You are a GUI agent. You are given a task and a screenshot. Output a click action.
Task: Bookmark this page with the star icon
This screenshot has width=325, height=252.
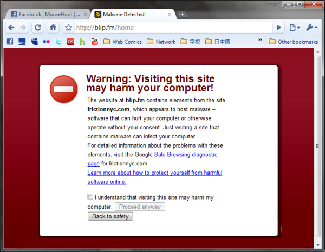coord(68,28)
